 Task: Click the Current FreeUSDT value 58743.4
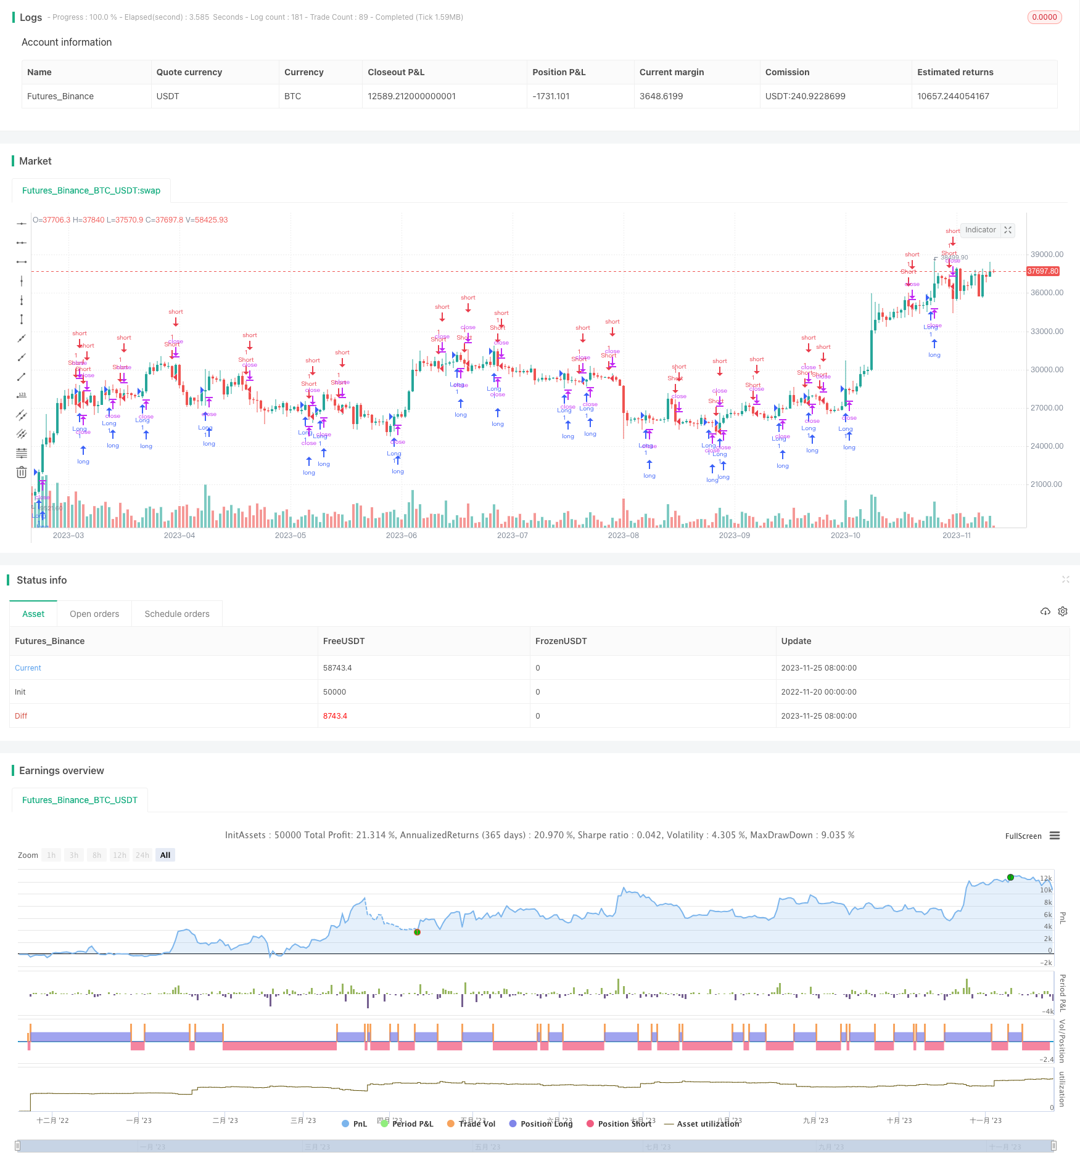[x=337, y=667]
